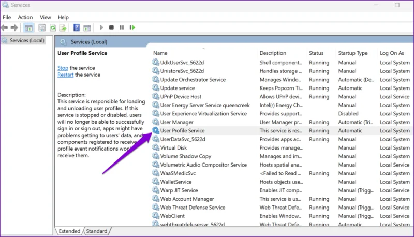Image resolution: width=414 pixels, height=237 pixels.
Task: Click the Disabled startup type cell
Action: [x=348, y=113]
